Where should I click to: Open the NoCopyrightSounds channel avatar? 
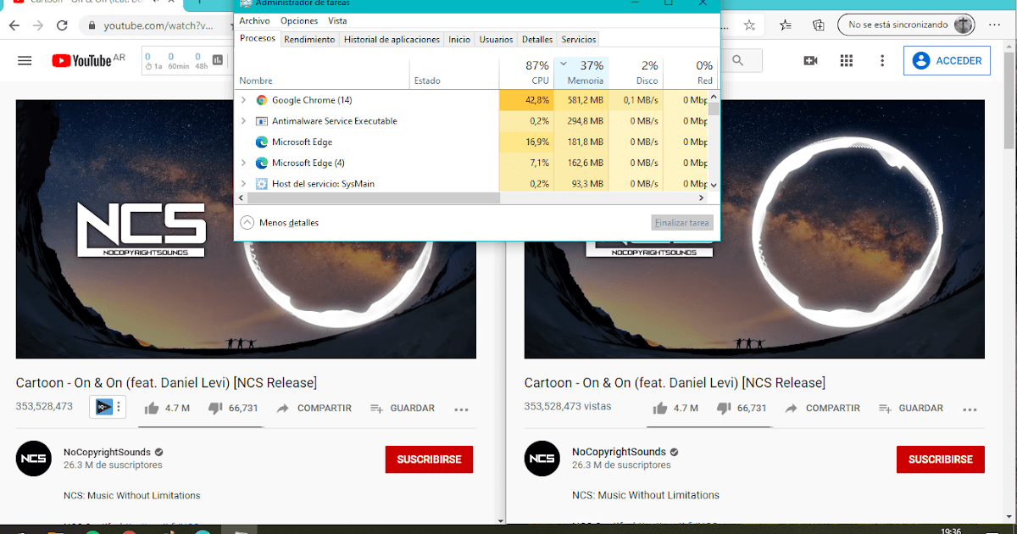coord(33,459)
